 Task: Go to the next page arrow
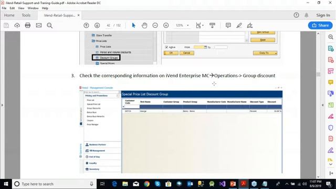pos(97,25)
